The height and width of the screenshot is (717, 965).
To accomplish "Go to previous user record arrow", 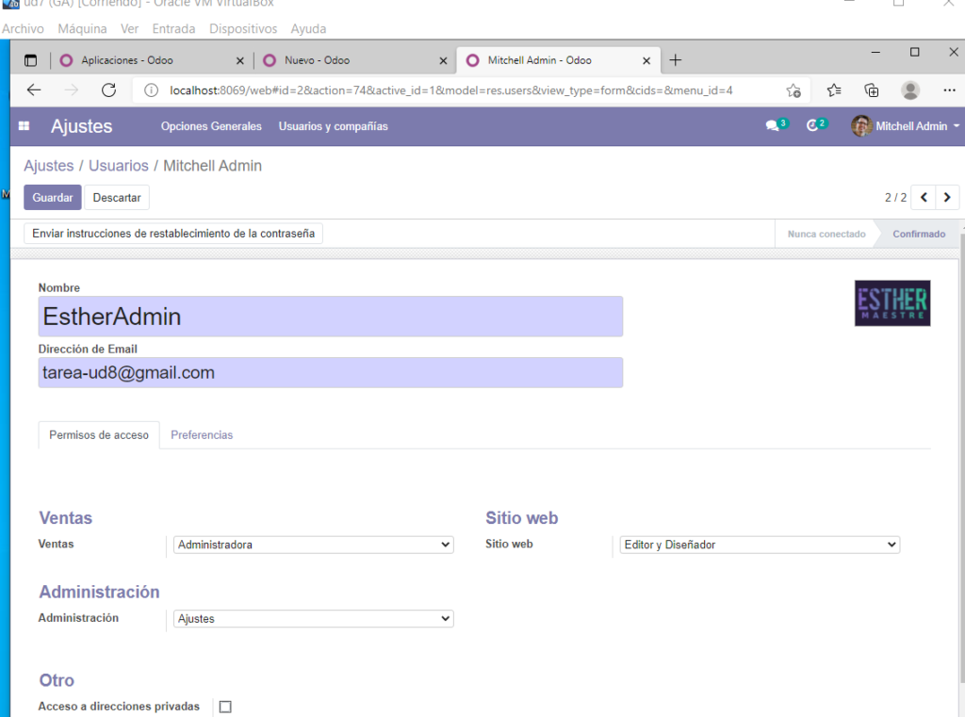I will 924,198.
